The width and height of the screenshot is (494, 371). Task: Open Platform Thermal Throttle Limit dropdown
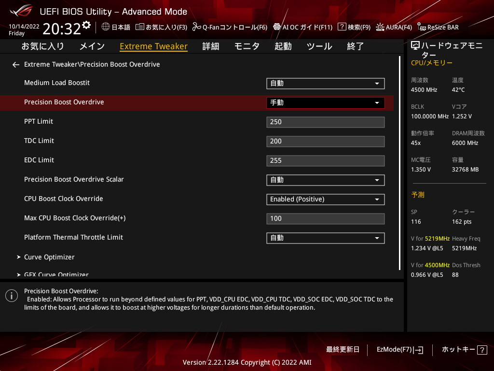tap(326, 238)
